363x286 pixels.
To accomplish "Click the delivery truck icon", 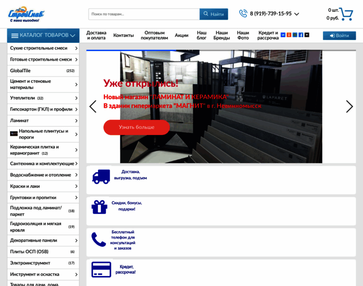I will (x=101, y=176).
